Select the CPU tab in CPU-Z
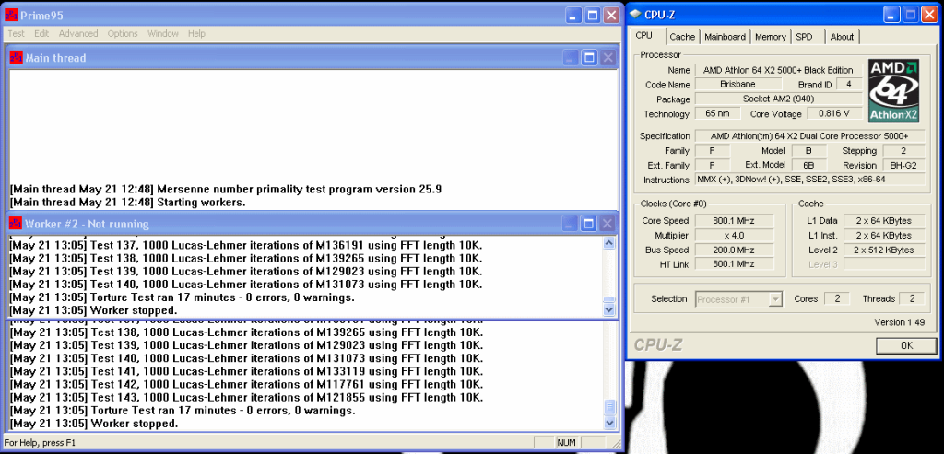This screenshot has height=454, width=944. (644, 36)
